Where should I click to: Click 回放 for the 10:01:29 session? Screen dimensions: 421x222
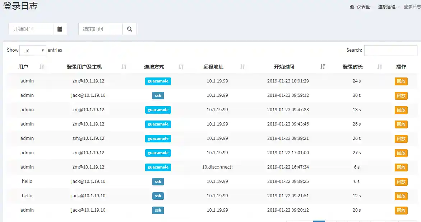pos(401,81)
